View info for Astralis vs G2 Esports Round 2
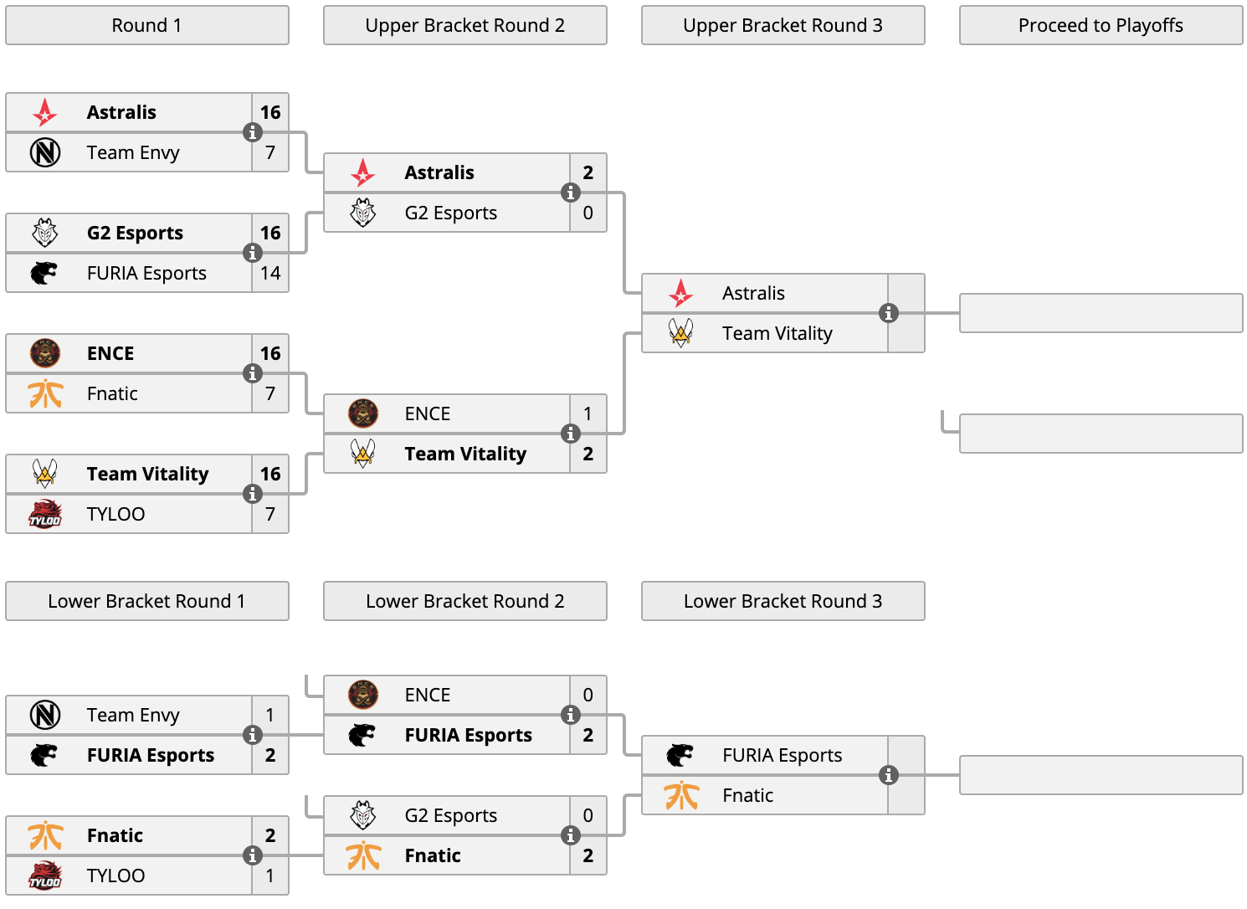 [x=570, y=193]
